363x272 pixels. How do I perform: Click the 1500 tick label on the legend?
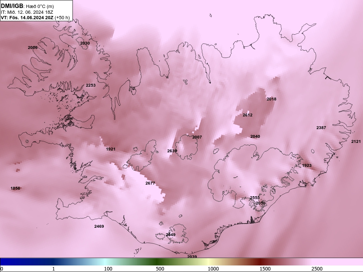pyautogui.click(x=265, y=269)
